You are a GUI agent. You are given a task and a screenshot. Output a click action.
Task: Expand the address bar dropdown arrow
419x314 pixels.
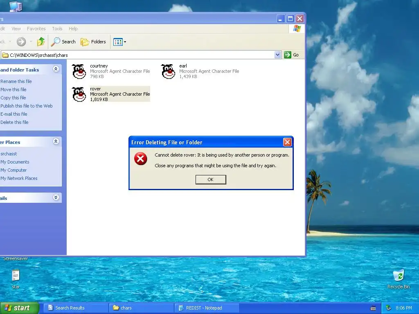click(278, 55)
